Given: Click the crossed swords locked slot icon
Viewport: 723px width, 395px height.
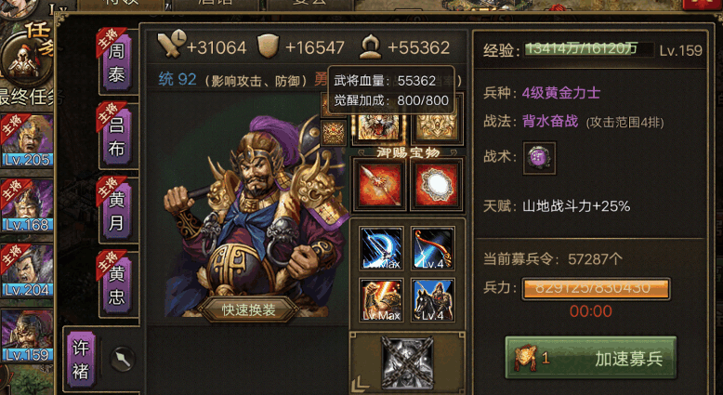Looking at the screenshot, I should (407, 362).
